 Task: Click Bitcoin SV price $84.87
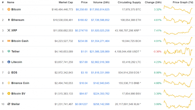coord(83,94)
